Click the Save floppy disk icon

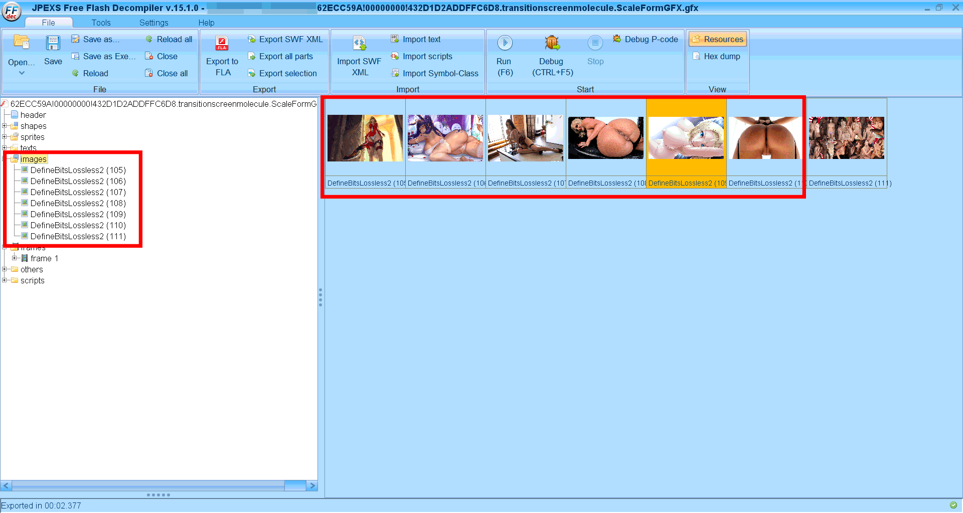pyautogui.click(x=53, y=43)
